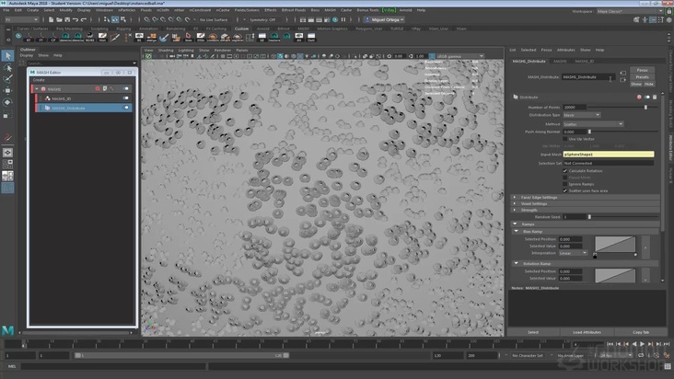Switch to the Rigging shelf tab

123,29
